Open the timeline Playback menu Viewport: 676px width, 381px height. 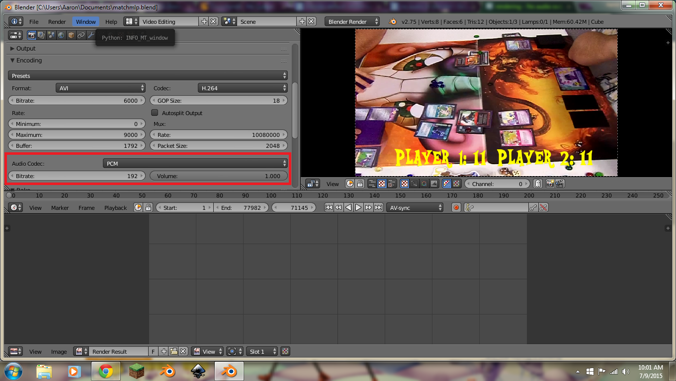[115, 207]
